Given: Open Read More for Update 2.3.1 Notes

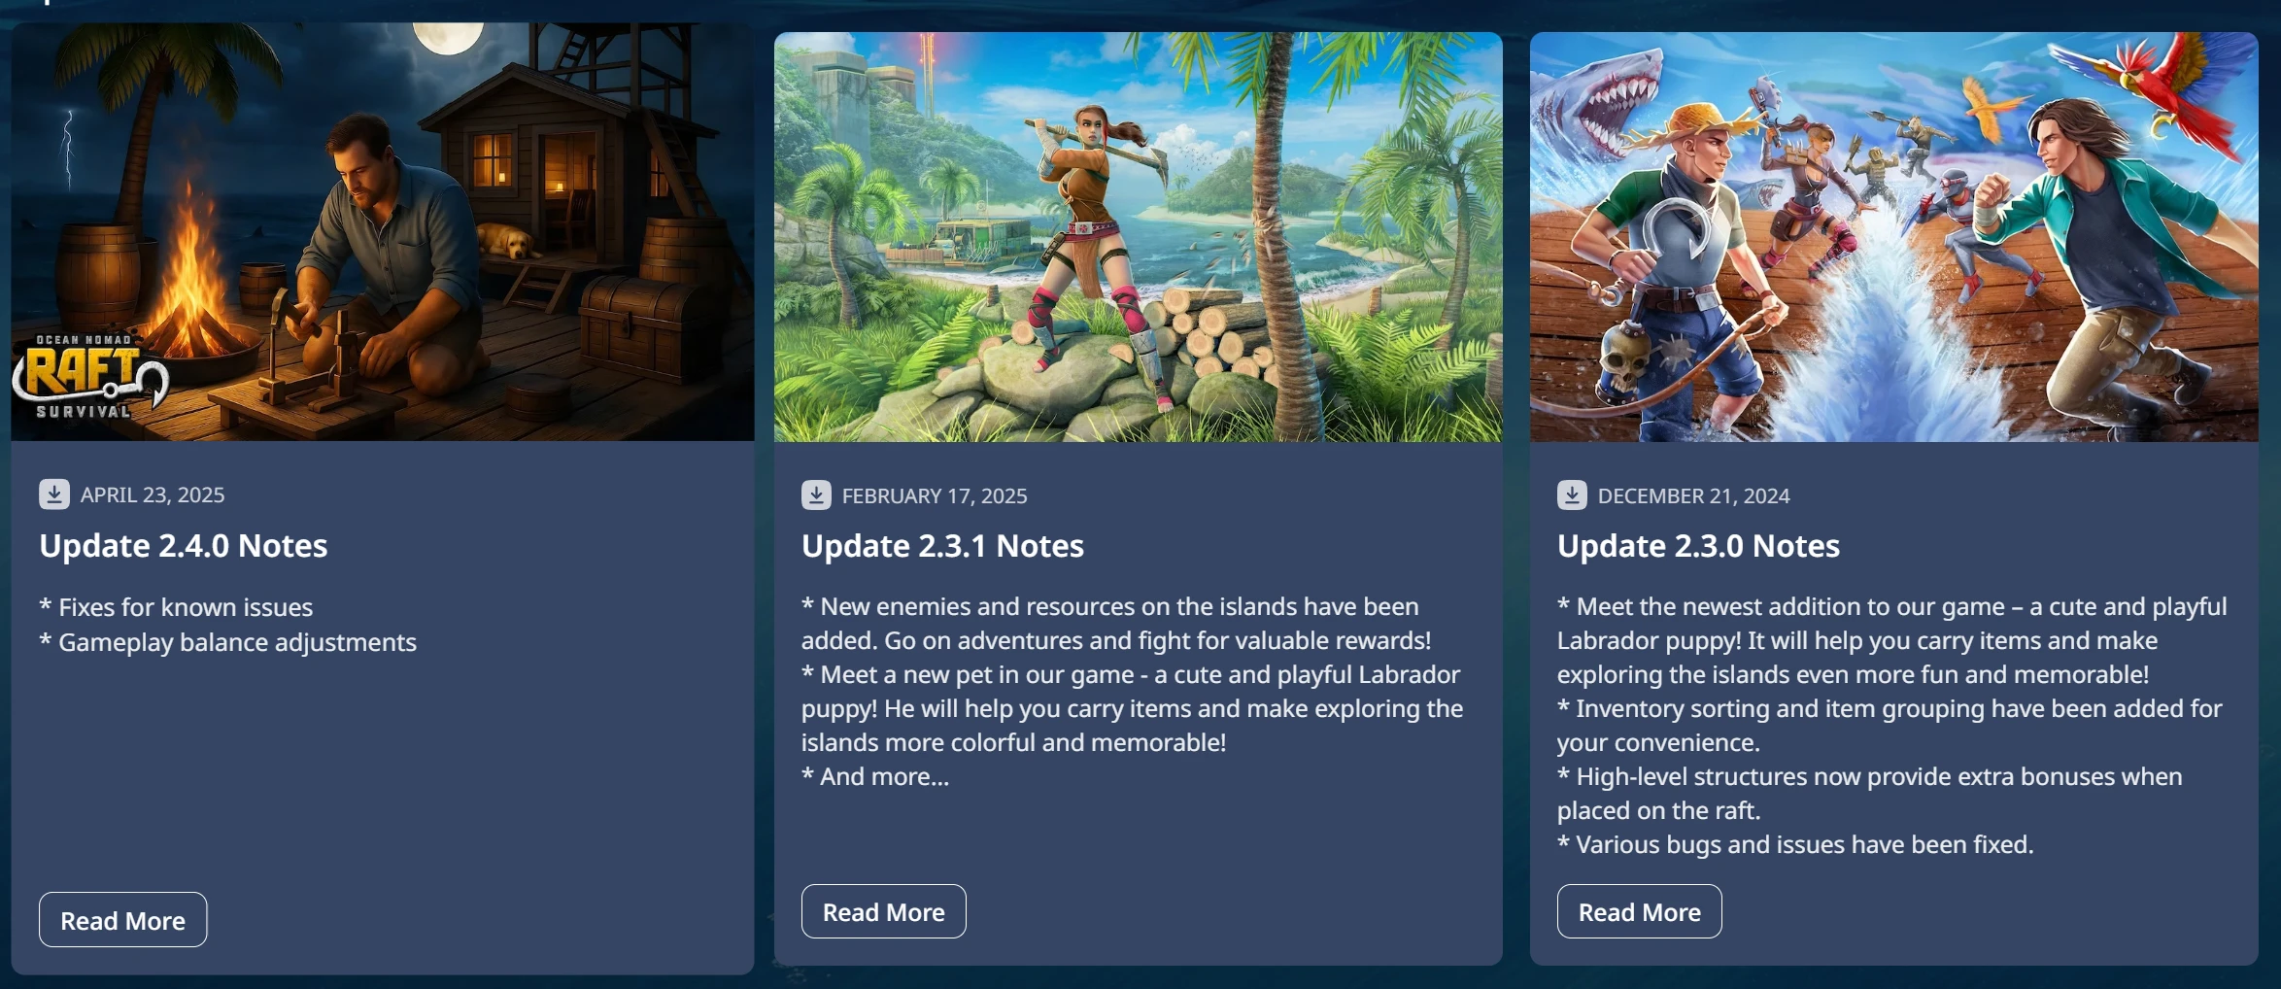Looking at the screenshot, I should coord(884,911).
